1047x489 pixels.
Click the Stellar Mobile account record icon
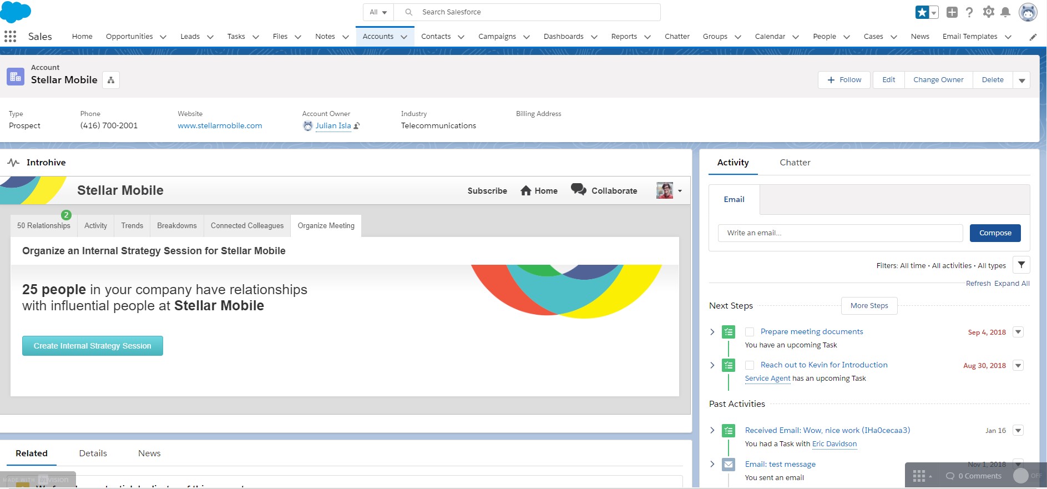click(16, 77)
